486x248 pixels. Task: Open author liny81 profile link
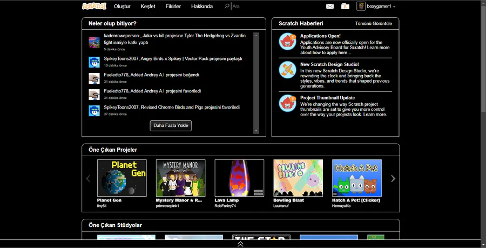pyautogui.click(x=102, y=206)
